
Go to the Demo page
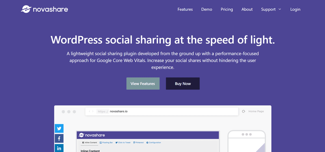click(x=207, y=9)
